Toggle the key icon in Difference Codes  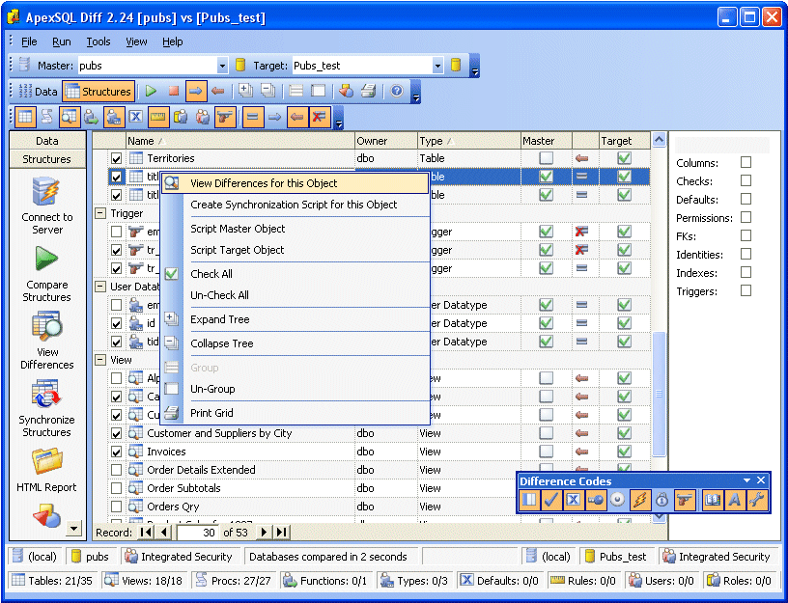point(595,500)
